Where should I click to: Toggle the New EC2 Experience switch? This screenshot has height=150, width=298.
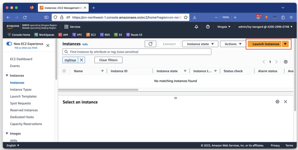point(9,44)
